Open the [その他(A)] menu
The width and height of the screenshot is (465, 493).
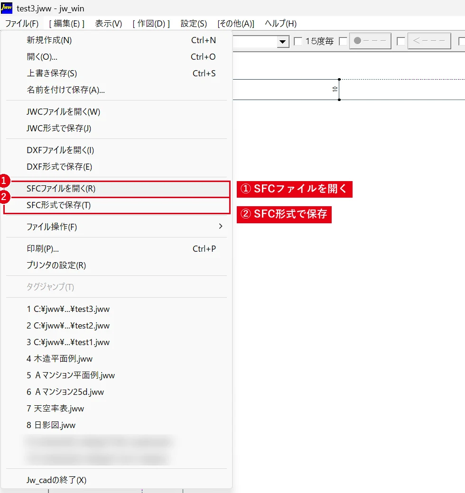[x=236, y=24]
